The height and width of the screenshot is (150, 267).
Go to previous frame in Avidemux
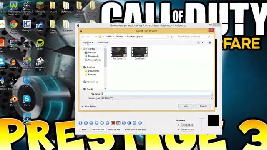coord(91,123)
